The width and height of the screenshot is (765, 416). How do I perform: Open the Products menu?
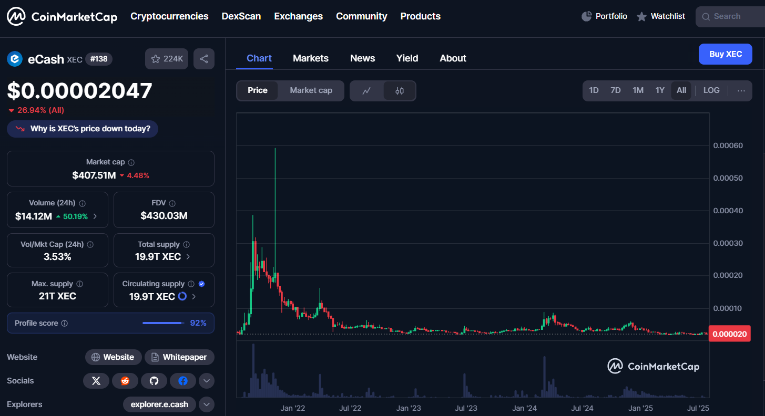click(x=421, y=16)
